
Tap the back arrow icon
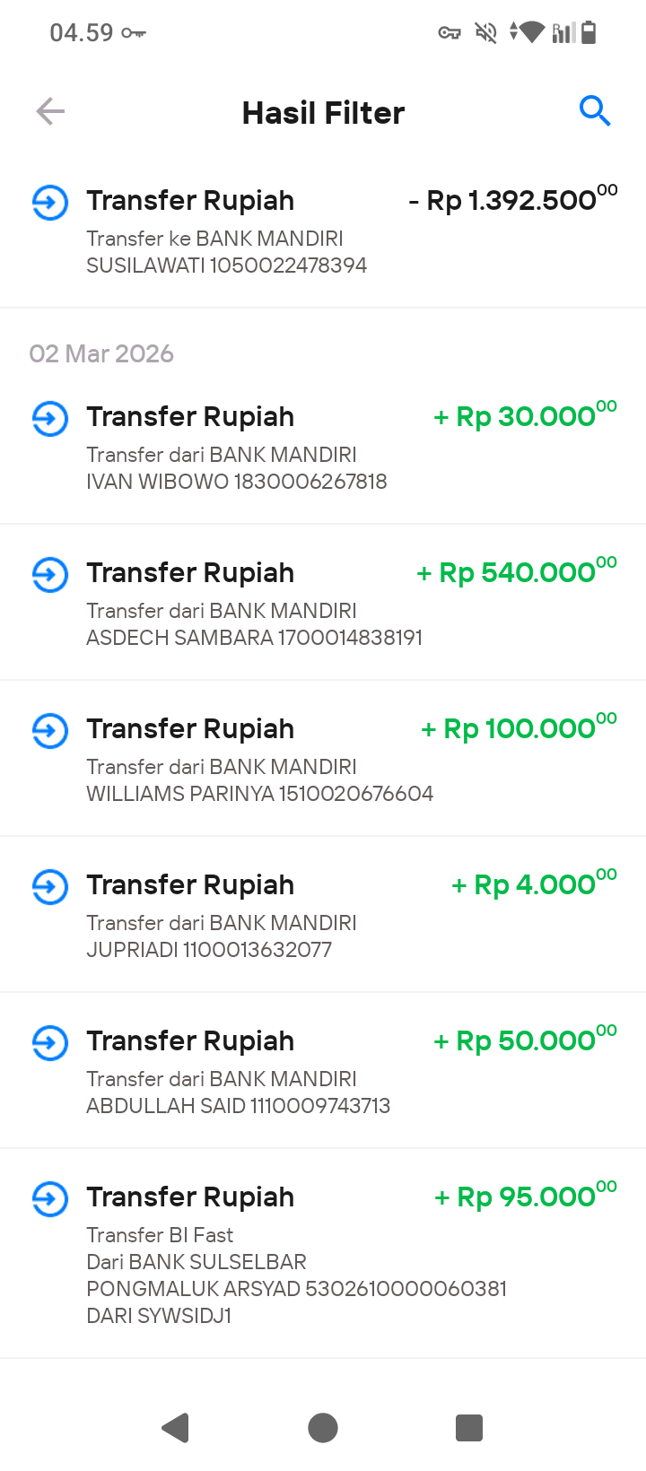tap(50, 111)
